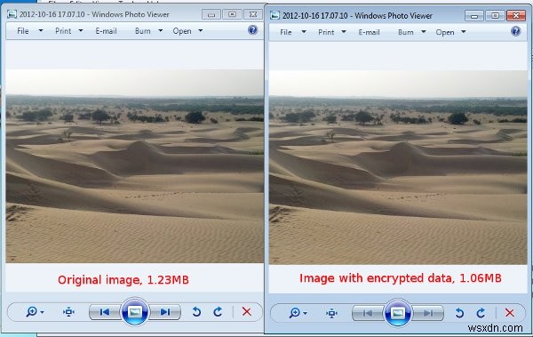
Task: Open the zoom magnifier in right window
Action: click(294, 313)
